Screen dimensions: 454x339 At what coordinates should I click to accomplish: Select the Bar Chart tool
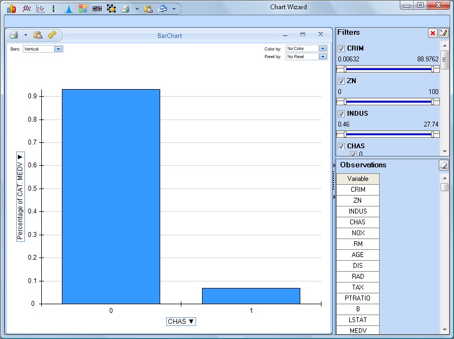tap(12, 8)
